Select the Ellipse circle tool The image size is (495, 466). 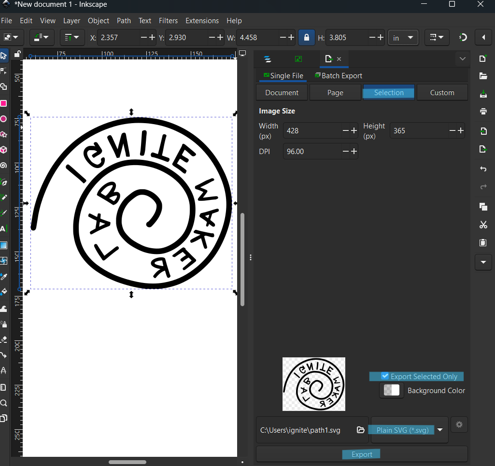(x=4, y=119)
